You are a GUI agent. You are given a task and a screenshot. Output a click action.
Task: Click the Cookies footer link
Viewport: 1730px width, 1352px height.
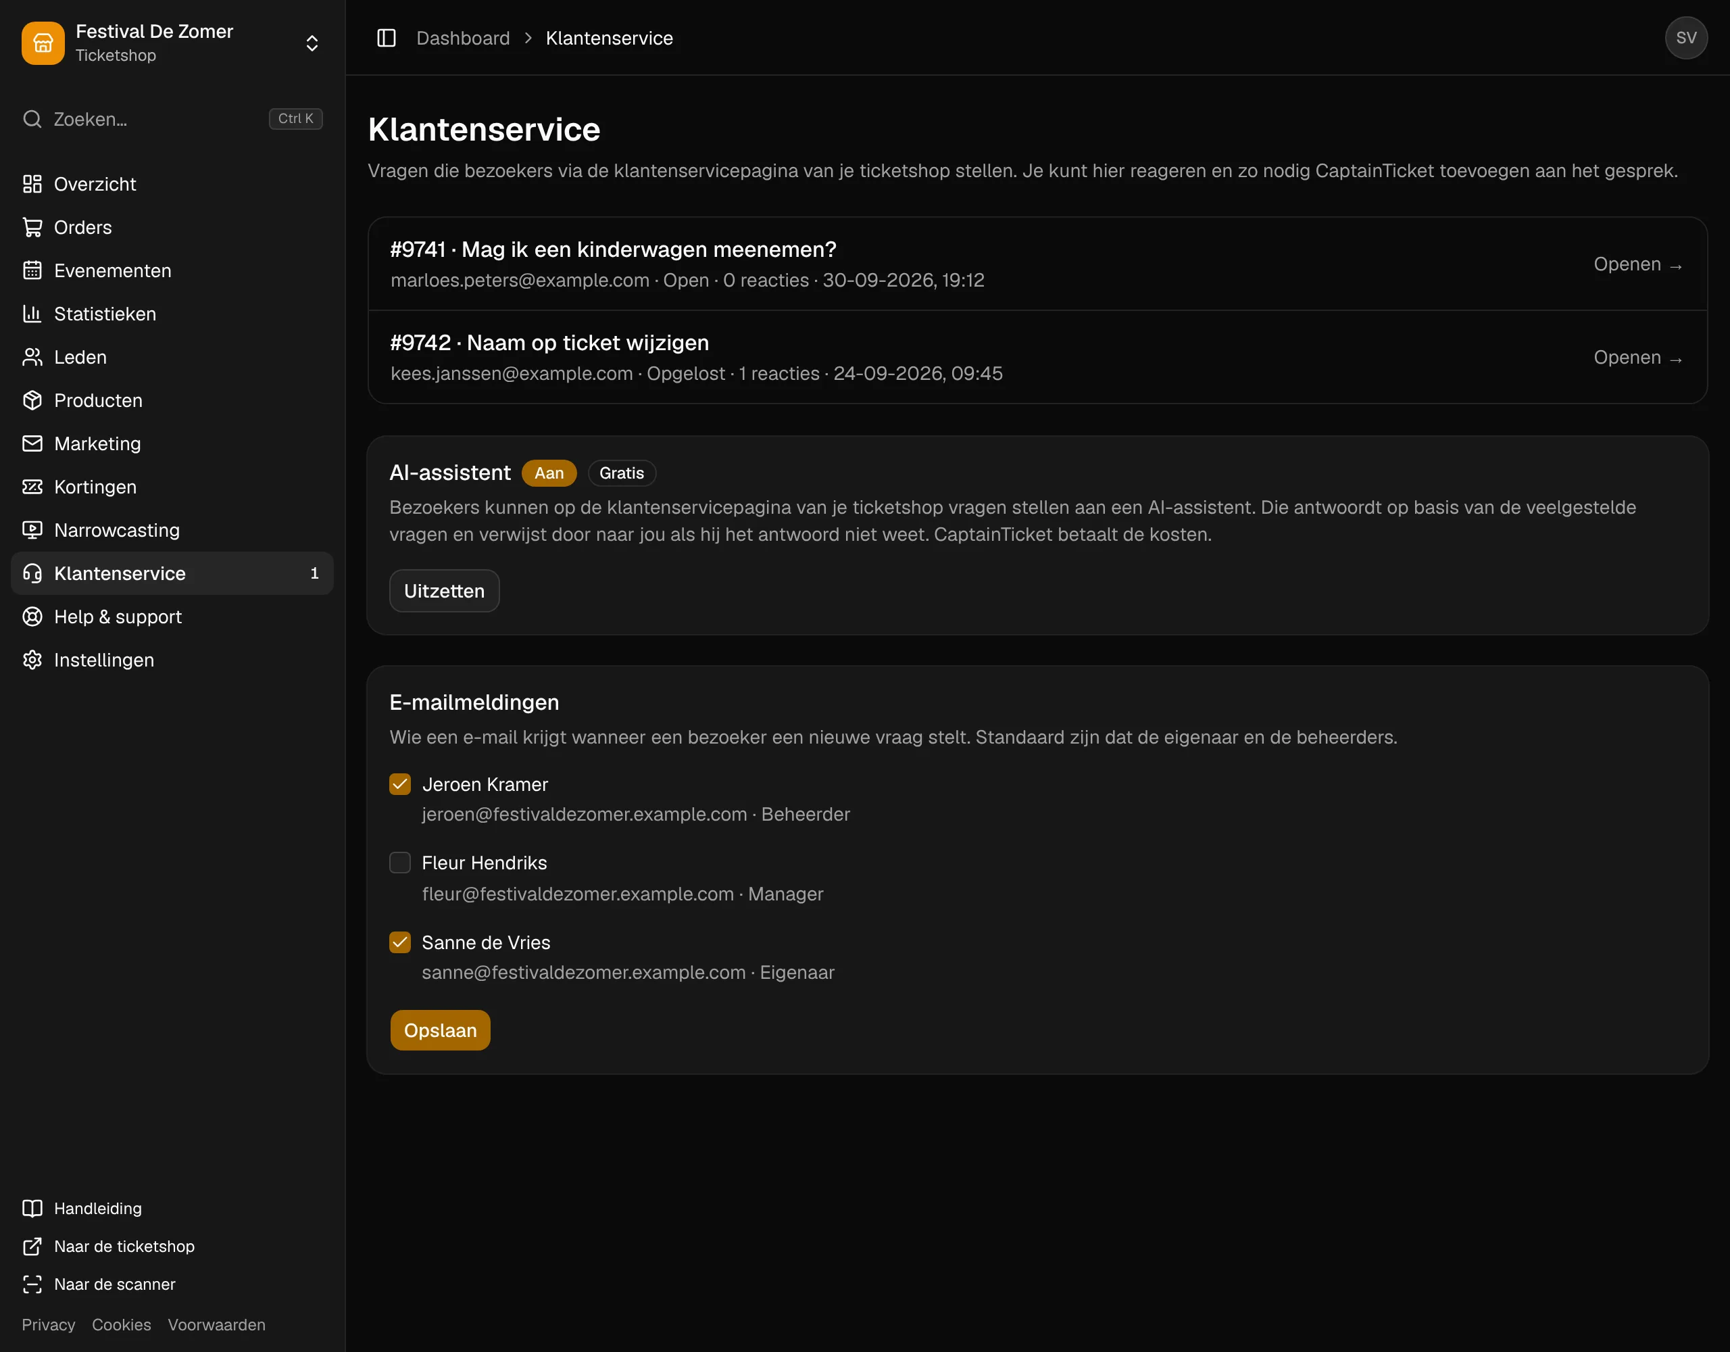pos(121,1324)
